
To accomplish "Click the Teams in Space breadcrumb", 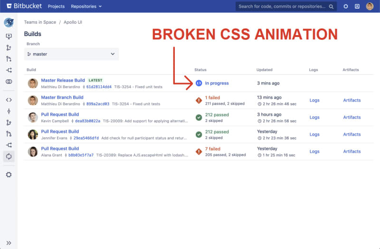I will point(40,22).
